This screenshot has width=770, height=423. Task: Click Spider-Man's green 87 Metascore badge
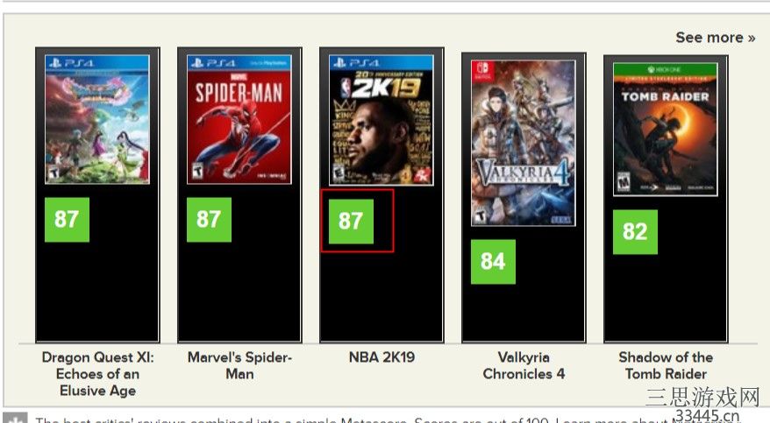(209, 220)
